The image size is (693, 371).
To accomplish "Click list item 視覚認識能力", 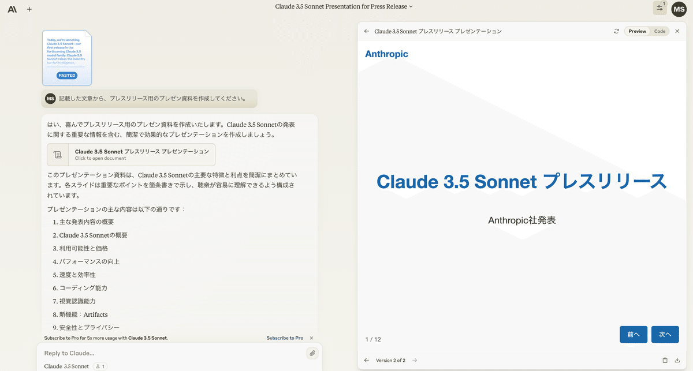I will [77, 301].
